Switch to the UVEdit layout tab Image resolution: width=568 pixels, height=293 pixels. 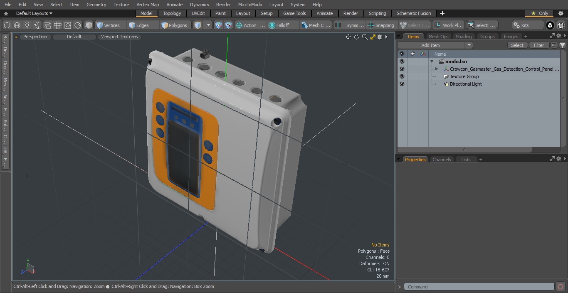[198, 13]
